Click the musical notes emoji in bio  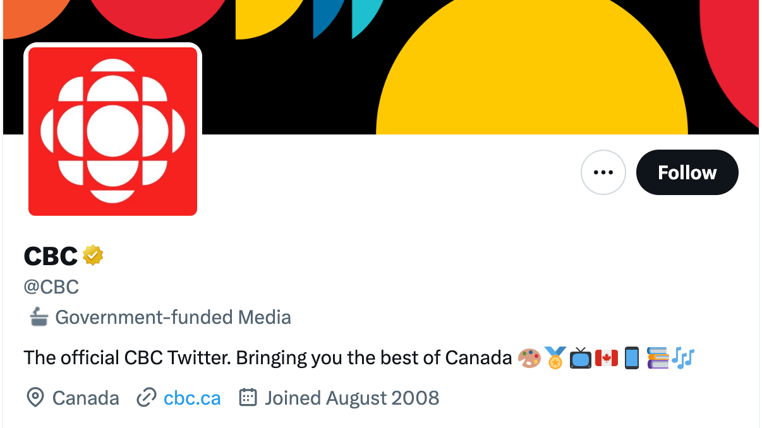point(683,358)
